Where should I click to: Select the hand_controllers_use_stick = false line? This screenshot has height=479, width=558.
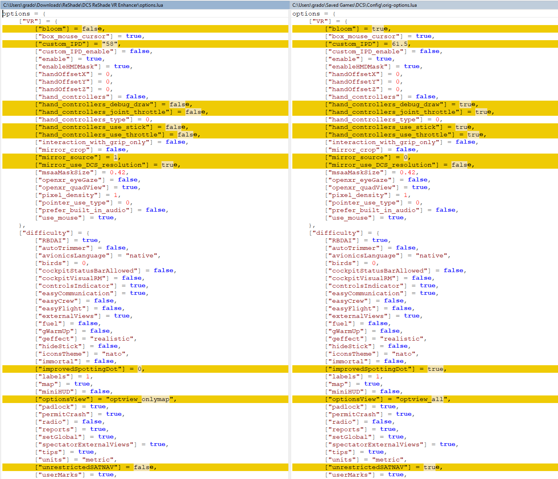(145, 127)
